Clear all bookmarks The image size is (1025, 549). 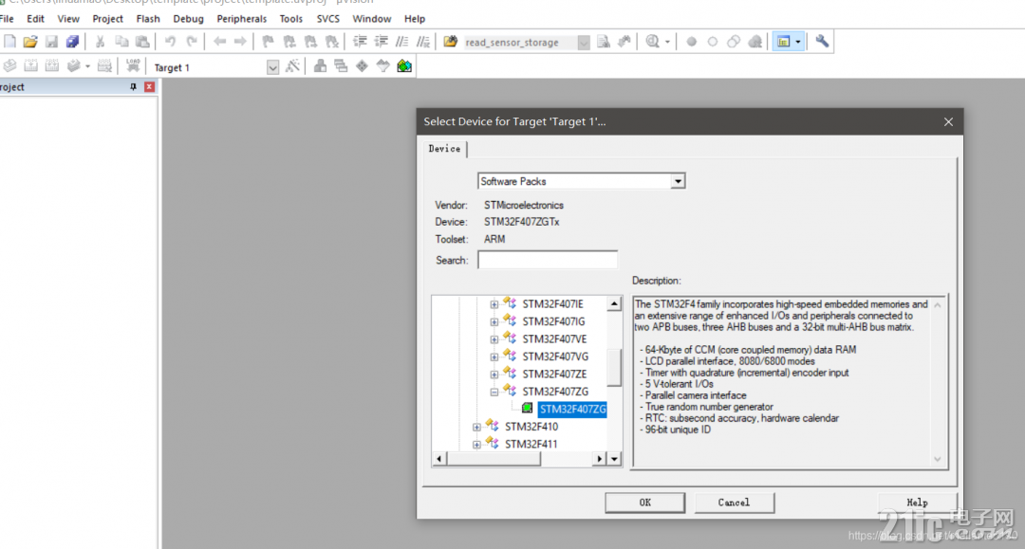coord(332,42)
